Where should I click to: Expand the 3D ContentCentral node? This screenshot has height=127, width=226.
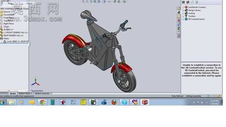[x=183, y=19]
